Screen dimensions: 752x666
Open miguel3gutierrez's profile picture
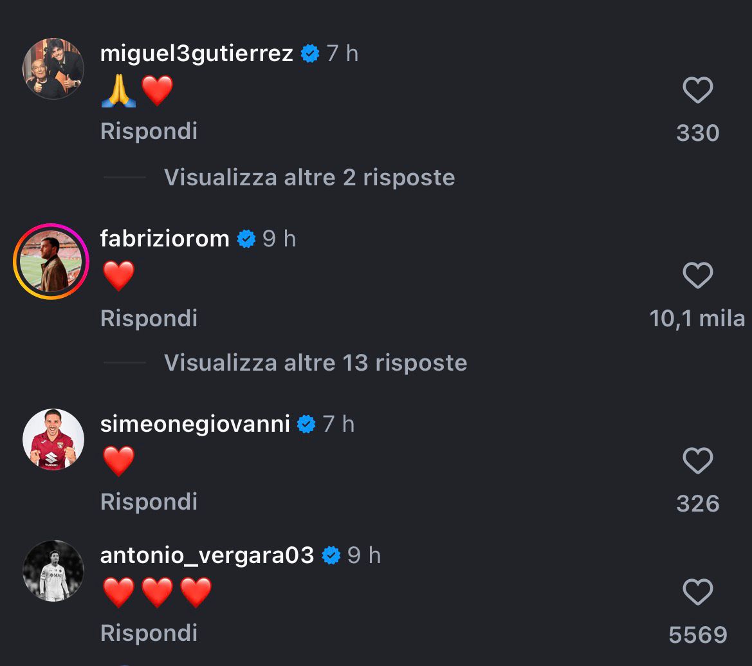[x=53, y=68]
